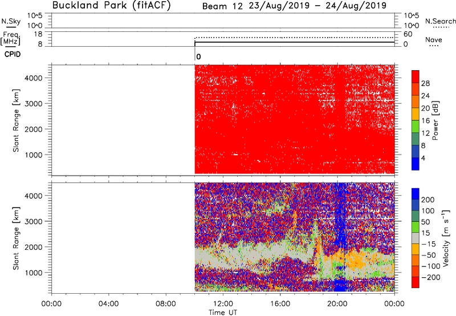Click the 4 dB blue power swatch

(x=416, y=164)
